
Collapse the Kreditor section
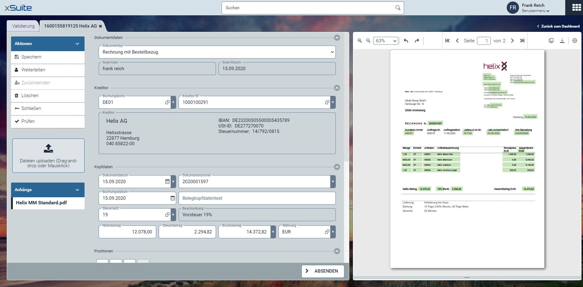pyautogui.click(x=337, y=88)
